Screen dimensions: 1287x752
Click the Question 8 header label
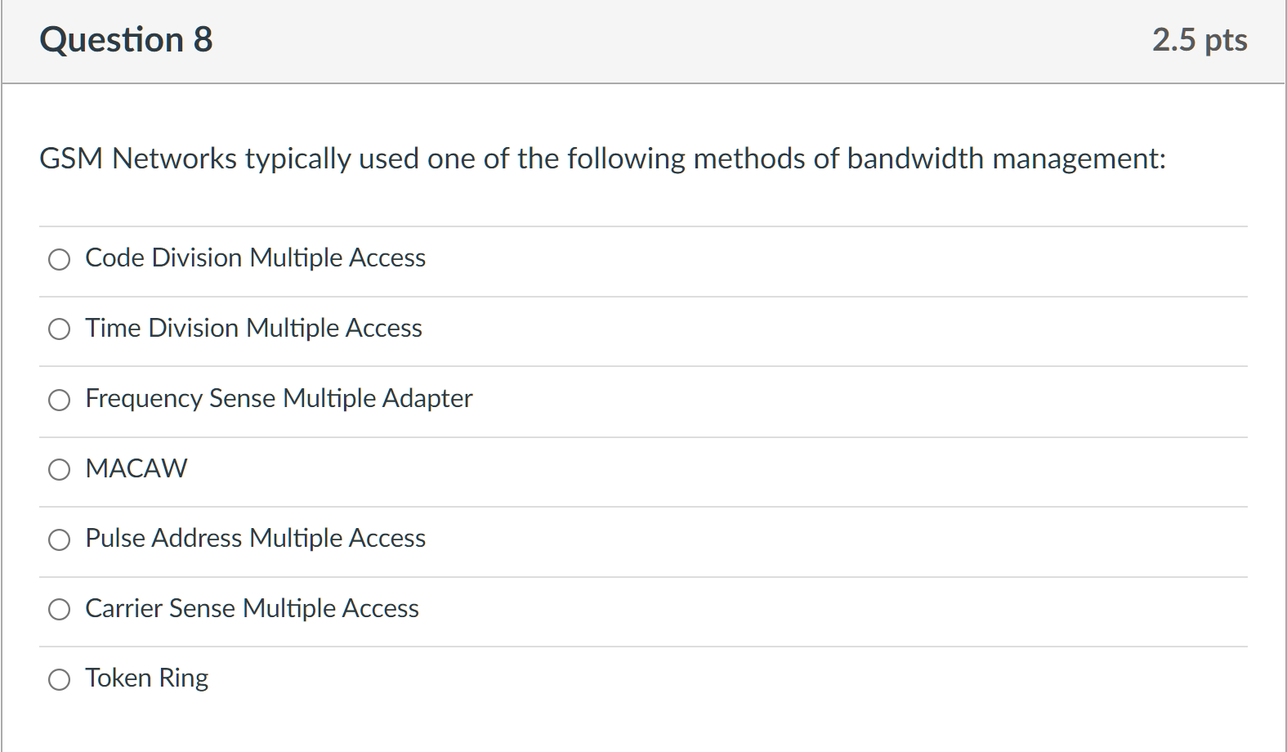pos(126,39)
